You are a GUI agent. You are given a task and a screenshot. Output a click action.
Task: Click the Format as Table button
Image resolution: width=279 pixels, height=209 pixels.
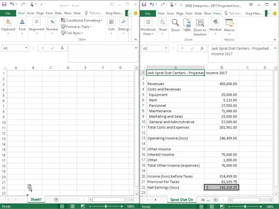[x=76, y=27]
